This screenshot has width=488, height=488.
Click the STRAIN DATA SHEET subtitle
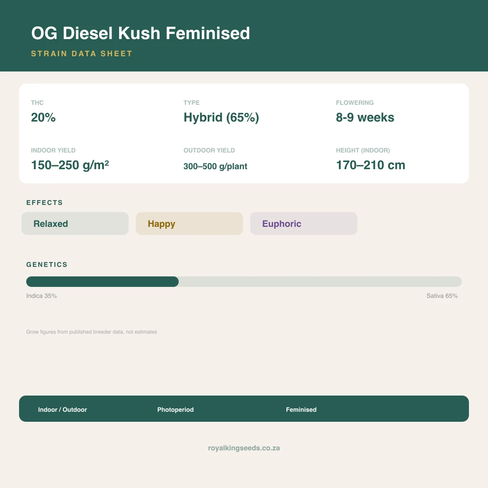pos(82,53)
